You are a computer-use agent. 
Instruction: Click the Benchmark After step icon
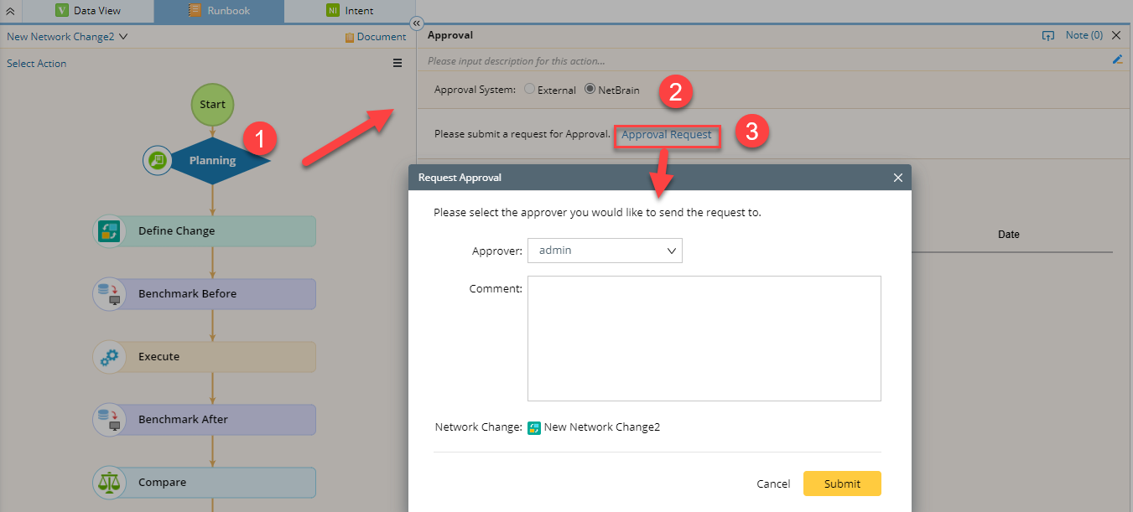coord(108,420)
